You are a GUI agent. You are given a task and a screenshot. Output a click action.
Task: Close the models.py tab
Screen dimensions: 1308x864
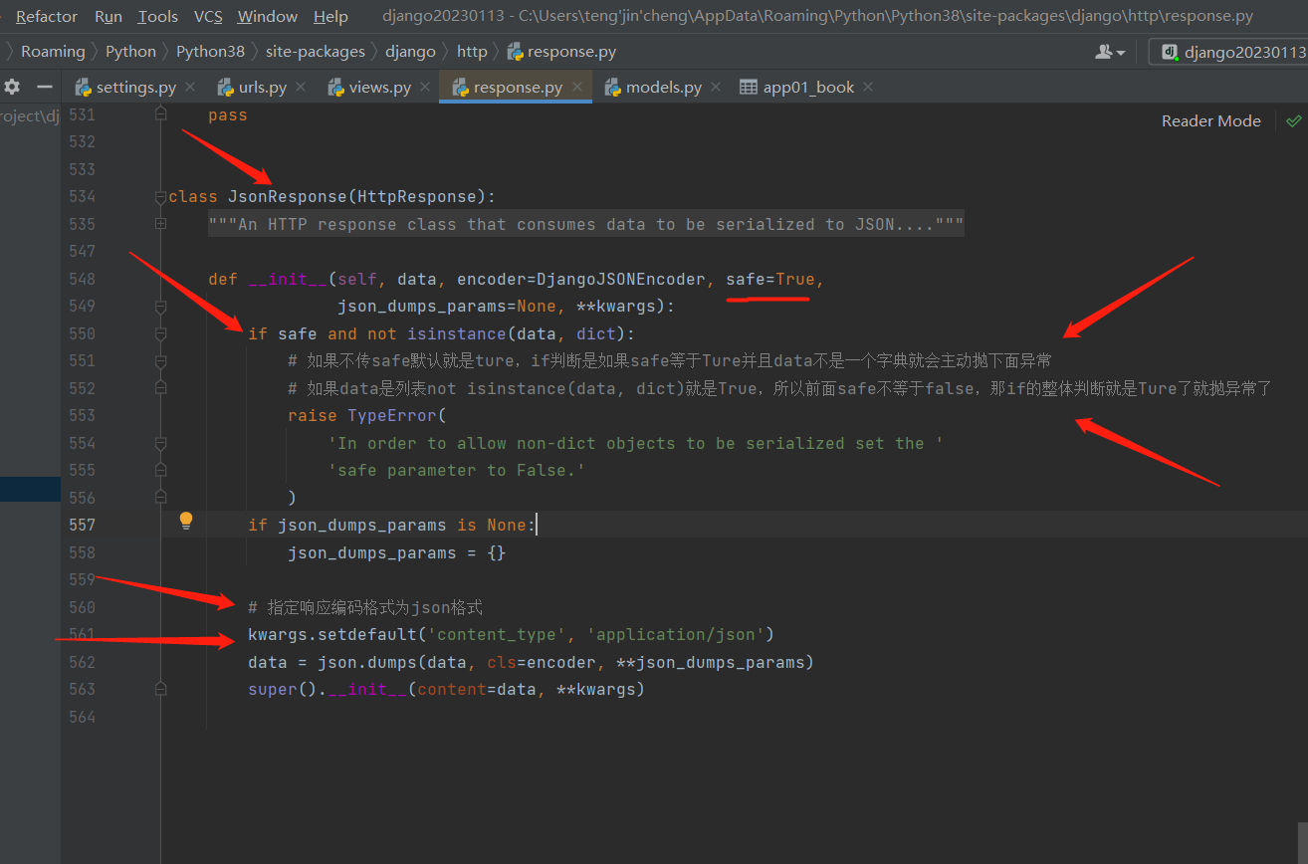(717, 87)
